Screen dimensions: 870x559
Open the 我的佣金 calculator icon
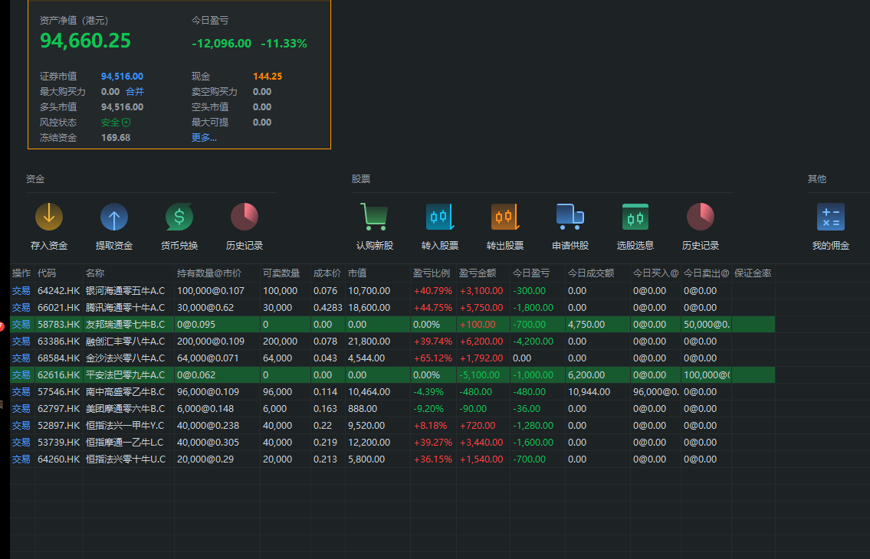[831, 217]
